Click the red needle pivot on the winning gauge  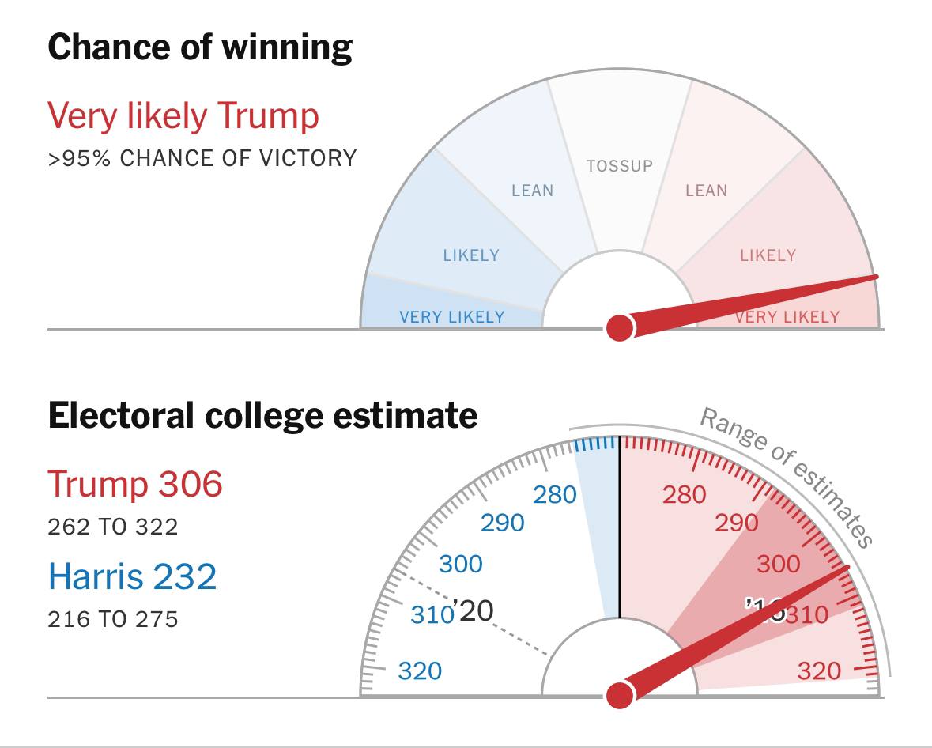tap(619, 328)
